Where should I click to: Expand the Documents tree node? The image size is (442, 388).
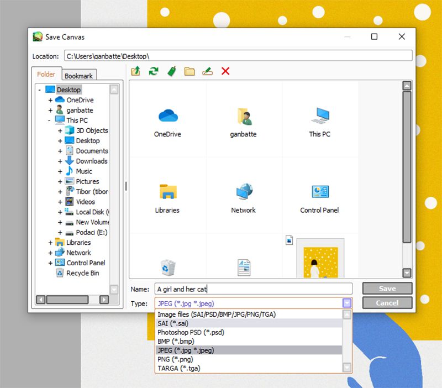coord(60,151)
